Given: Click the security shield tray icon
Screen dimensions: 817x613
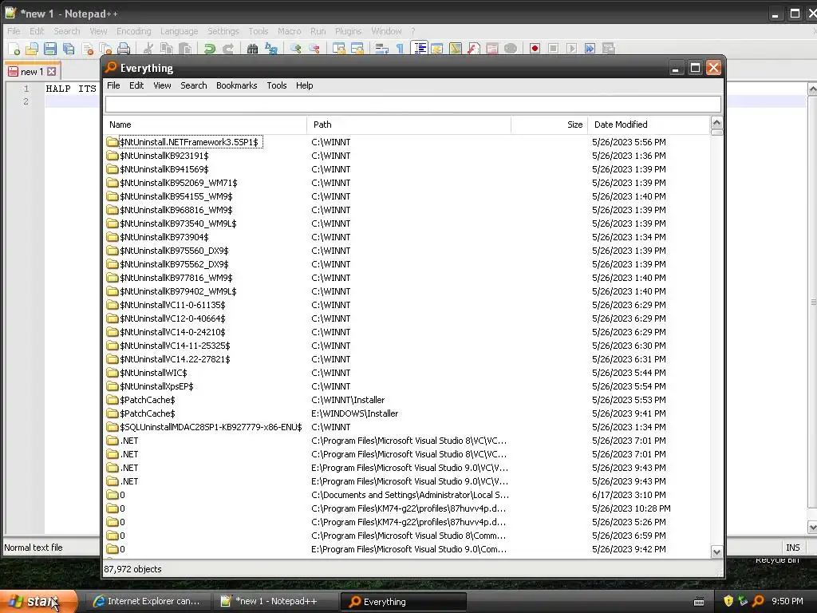Looking at the screenshot, I should pos(728,601).
